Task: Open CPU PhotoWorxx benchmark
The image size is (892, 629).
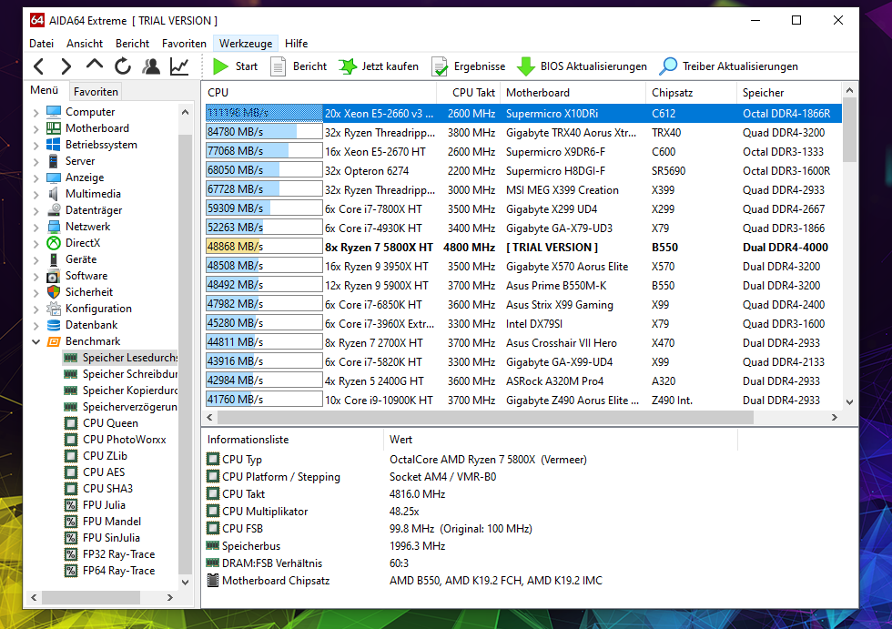Action: (x=115, y=440)
